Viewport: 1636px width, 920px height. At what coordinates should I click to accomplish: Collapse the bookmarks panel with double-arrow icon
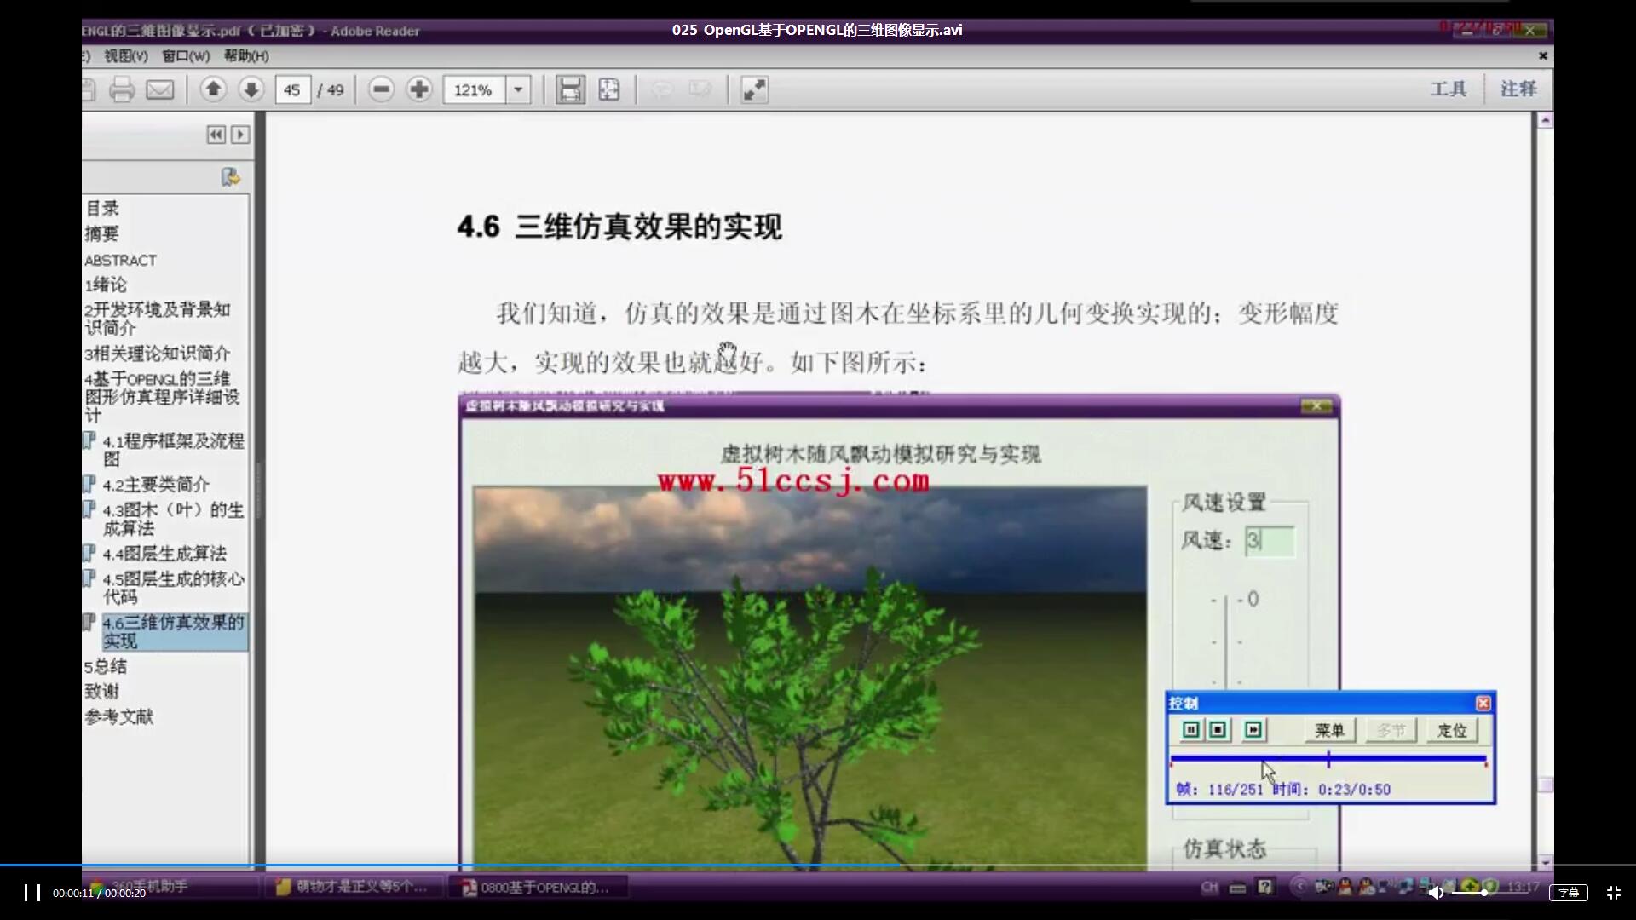click(x=216, y=135)
